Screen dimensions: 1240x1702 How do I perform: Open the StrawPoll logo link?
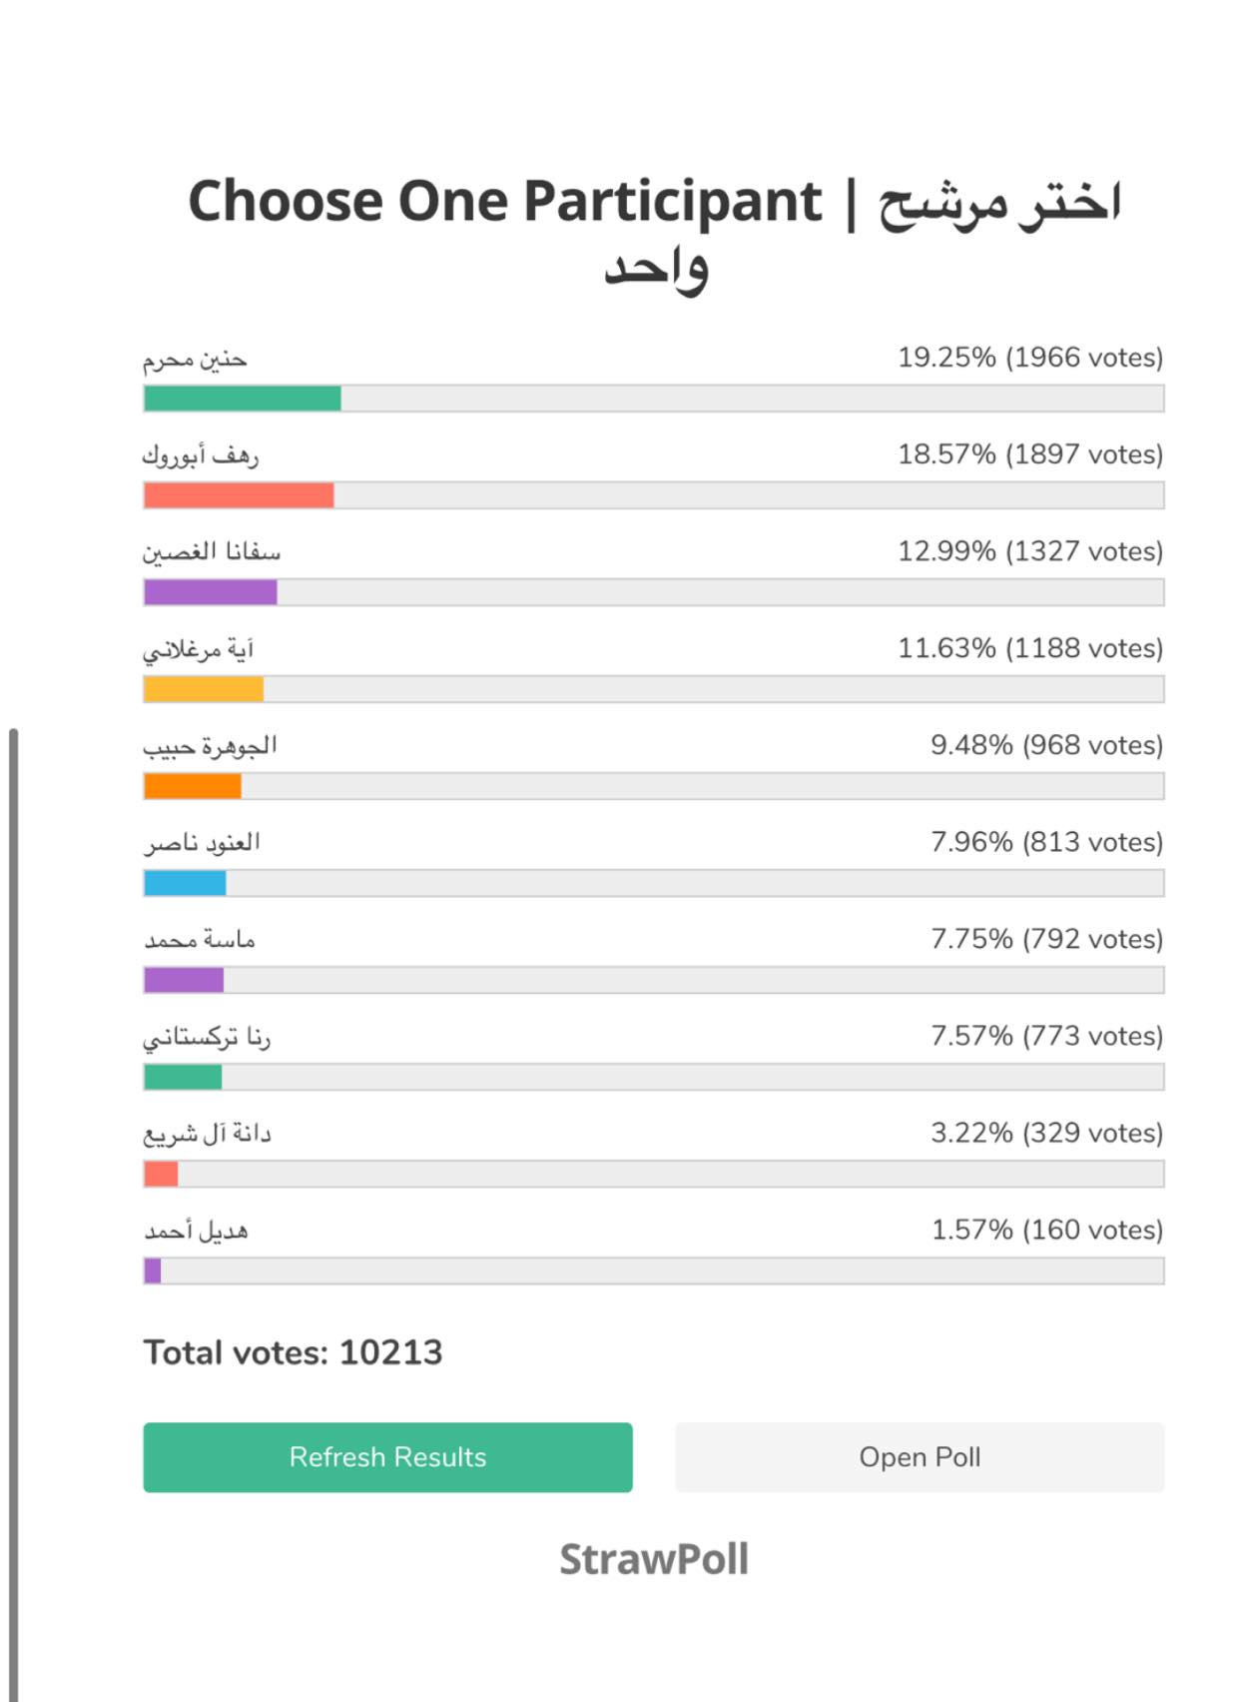(654, 1559)
